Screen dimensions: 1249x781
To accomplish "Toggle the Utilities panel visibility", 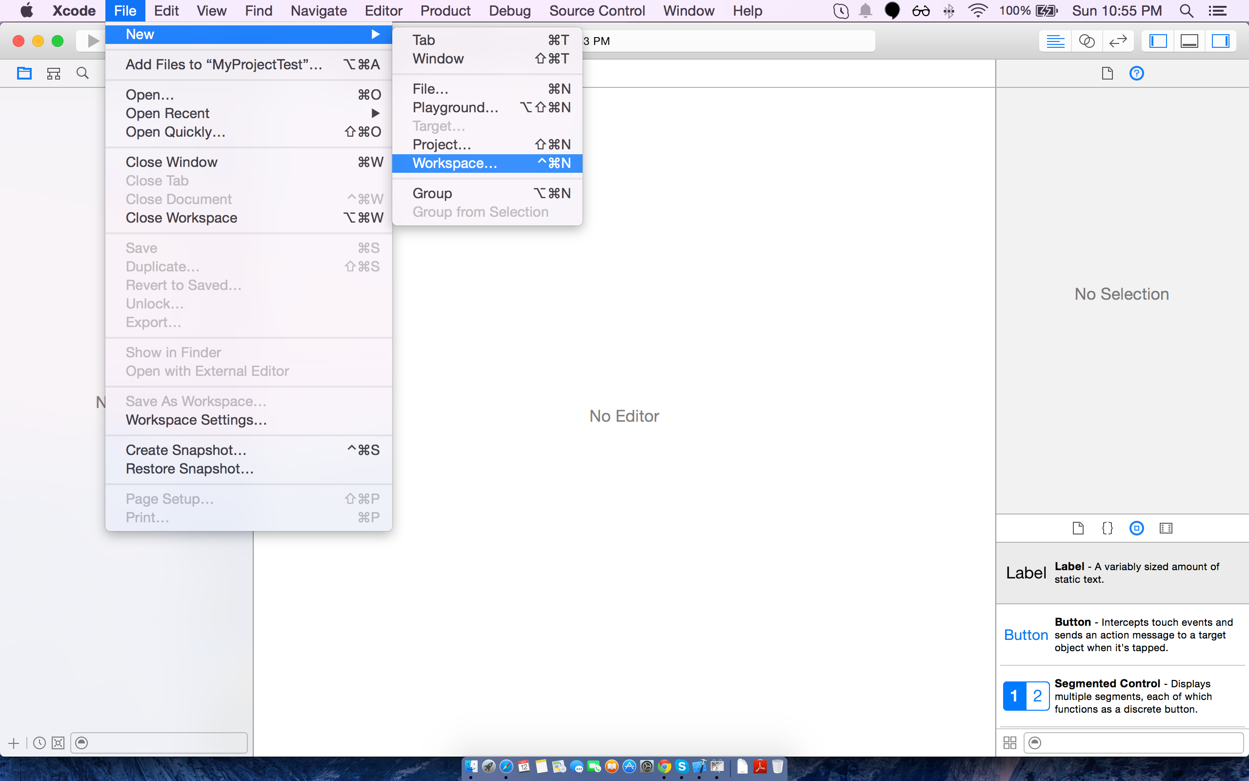I will (x=1221, y=41).
